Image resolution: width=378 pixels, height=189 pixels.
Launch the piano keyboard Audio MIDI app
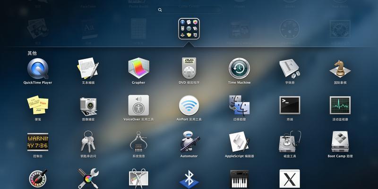tap(239, 179)
